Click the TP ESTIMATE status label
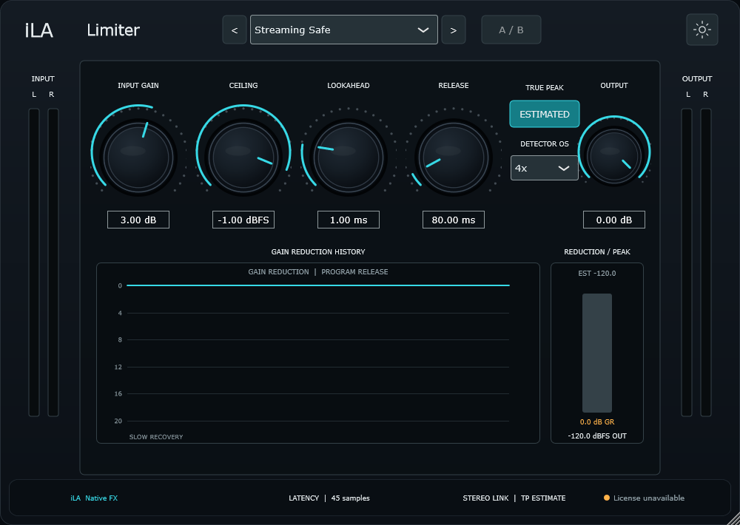The width and height of the screenshot is (740, 525). [x=543, y=498]
